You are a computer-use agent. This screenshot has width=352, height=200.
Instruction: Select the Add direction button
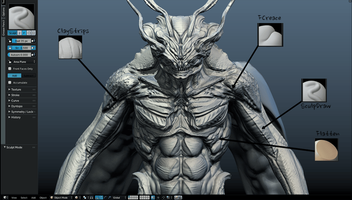[x=15, y=76]
